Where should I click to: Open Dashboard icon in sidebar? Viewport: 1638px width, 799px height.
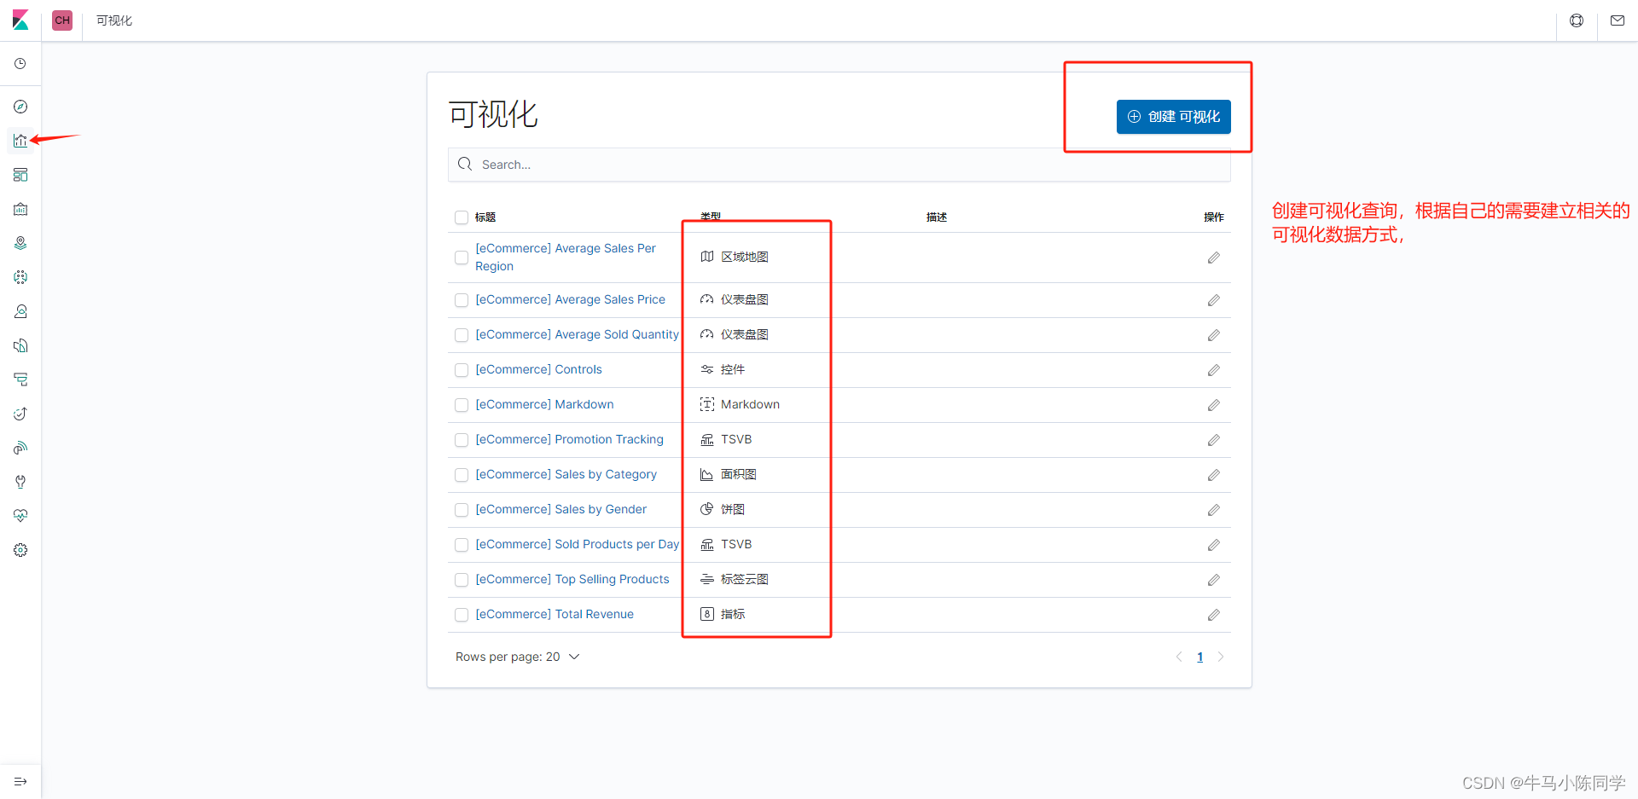tap(20, 175)
